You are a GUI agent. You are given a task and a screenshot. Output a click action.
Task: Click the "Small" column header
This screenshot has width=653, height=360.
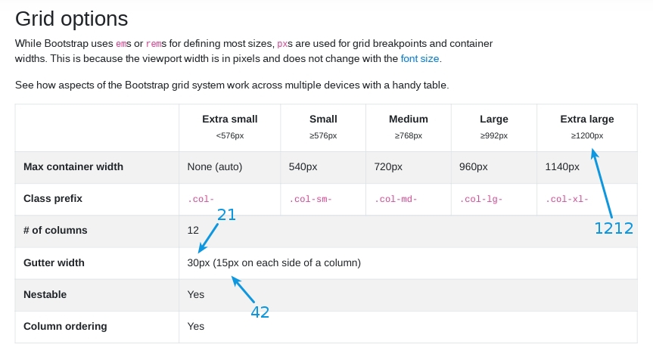pos(323,119)
